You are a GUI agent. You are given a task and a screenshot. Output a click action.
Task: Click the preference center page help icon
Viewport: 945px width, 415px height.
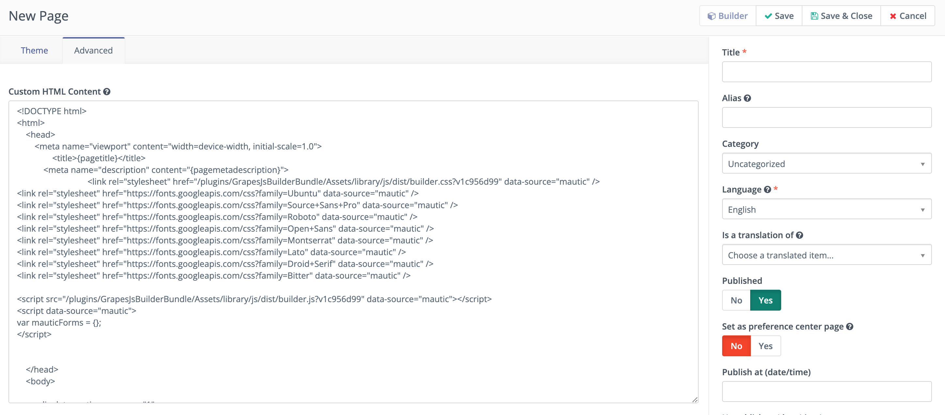[x=850, y=327]
